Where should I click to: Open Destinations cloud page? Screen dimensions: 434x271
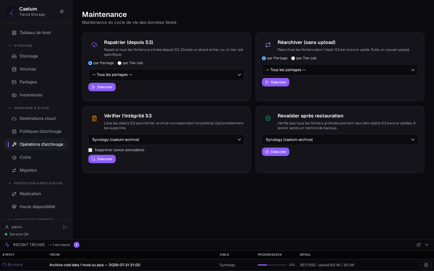point(36,119)
